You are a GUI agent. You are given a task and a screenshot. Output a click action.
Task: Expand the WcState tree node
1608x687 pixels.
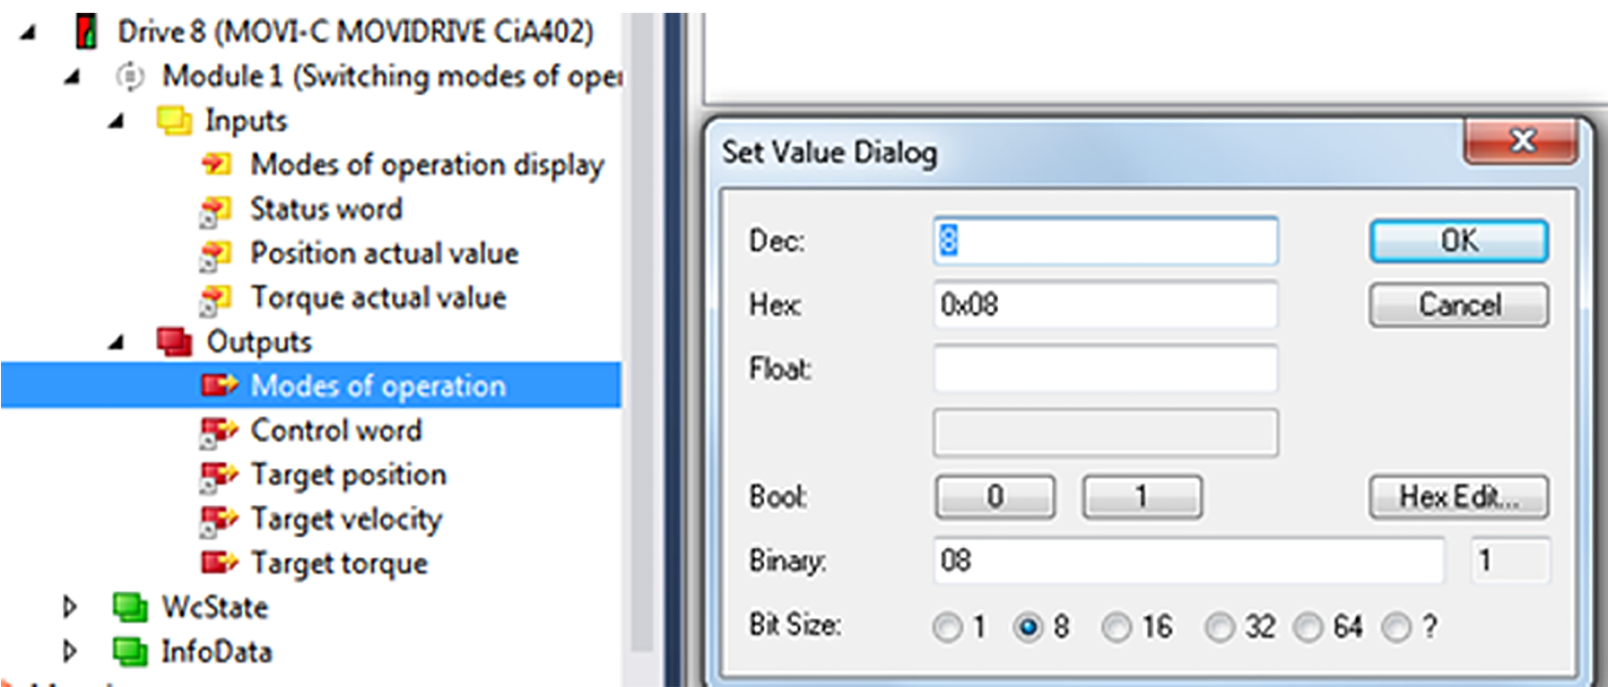pyautogui.click(x=70, y=607)
